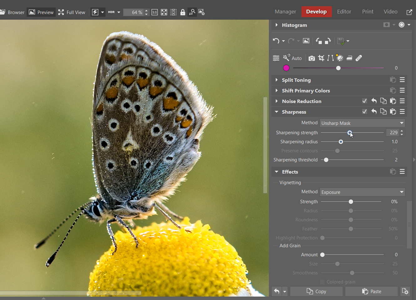Image resolution: width=416 pixels, height=300 pixels.
Task: Disable the Sharpness adjustment checkbox
Action: pos(364,111)
